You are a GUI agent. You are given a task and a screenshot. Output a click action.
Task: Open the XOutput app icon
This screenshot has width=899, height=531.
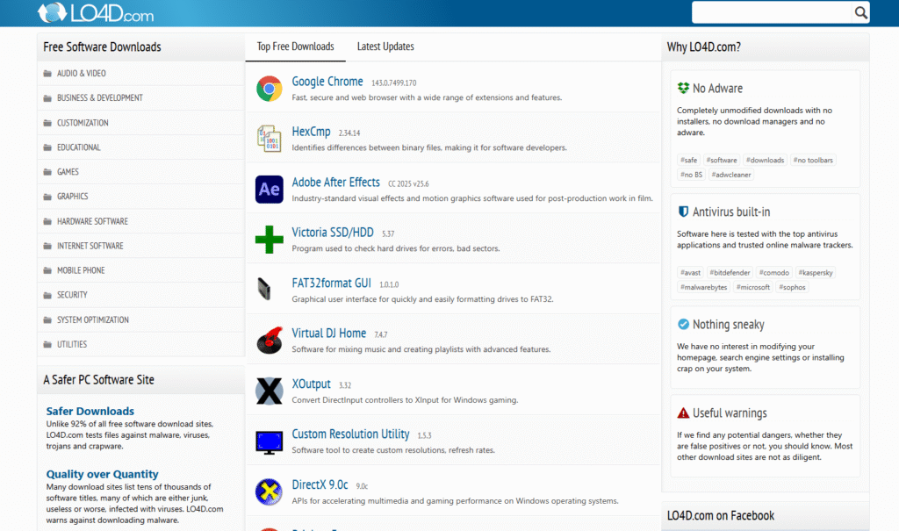(269, 391)
